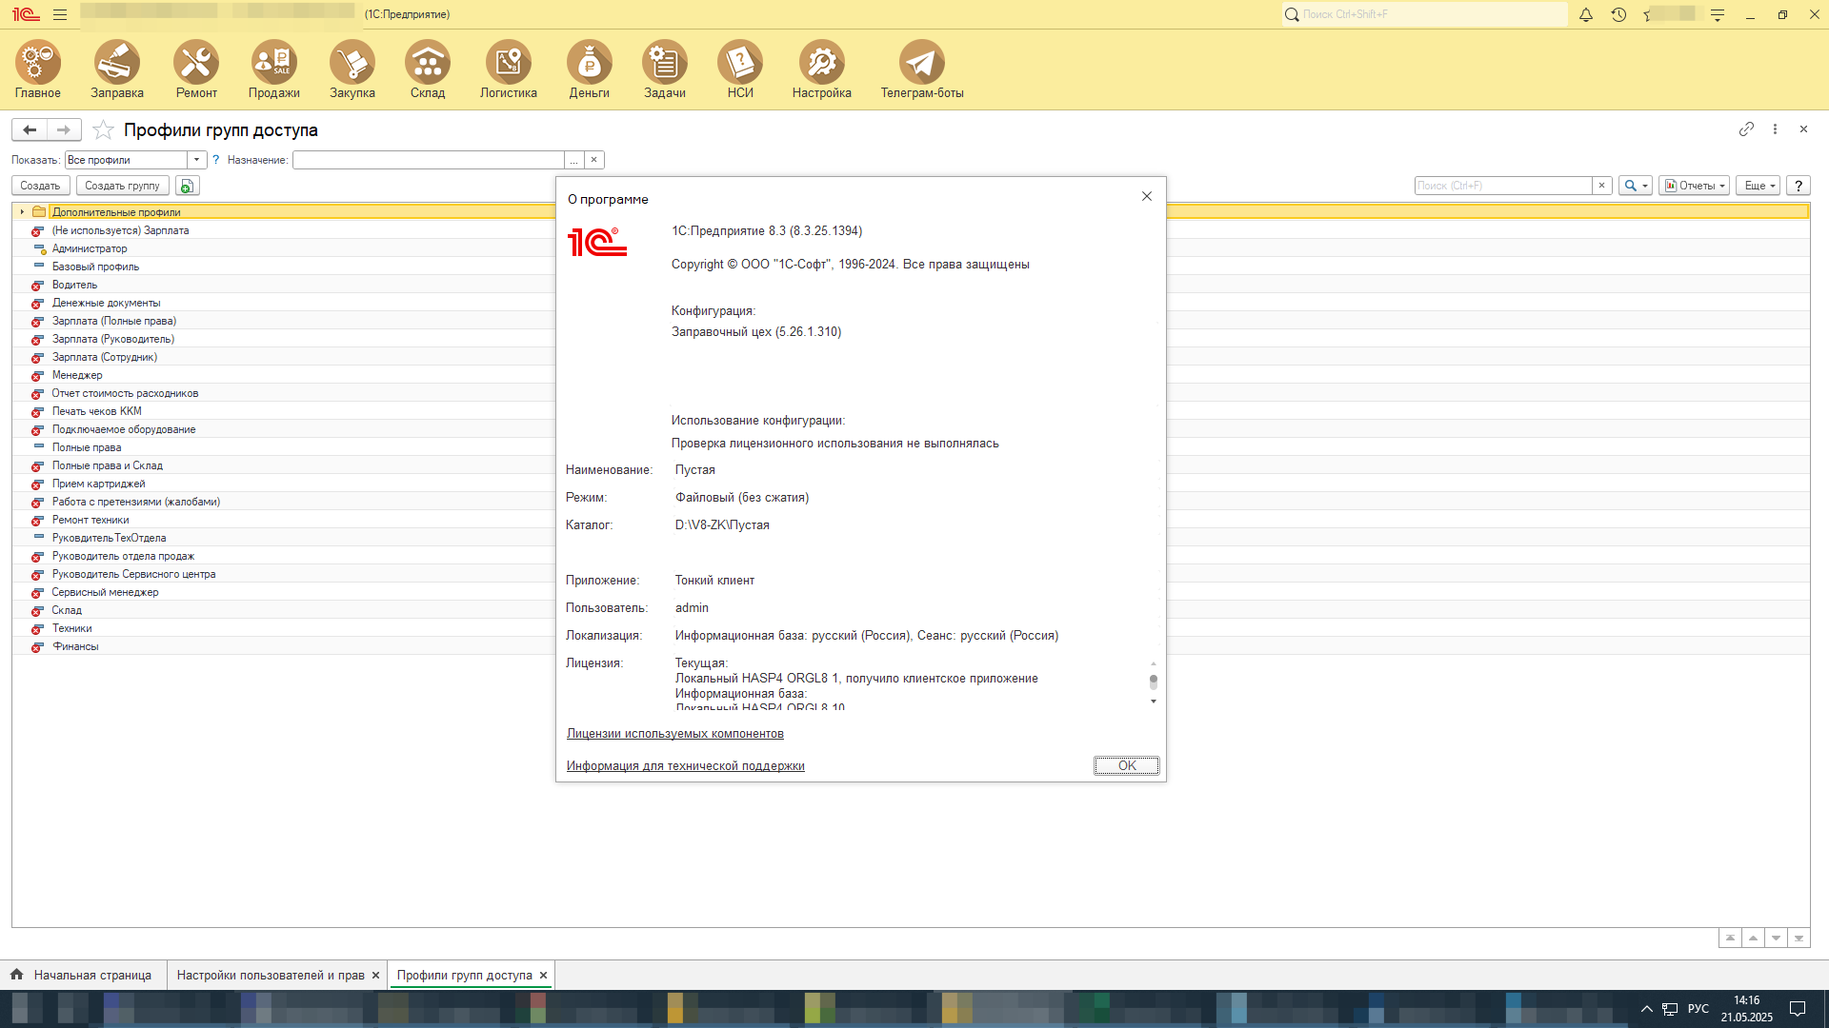The height and width of the screenshot is (1028, 1829).
Task: Open notifications bell
Action: click(x=1586, y=14)
